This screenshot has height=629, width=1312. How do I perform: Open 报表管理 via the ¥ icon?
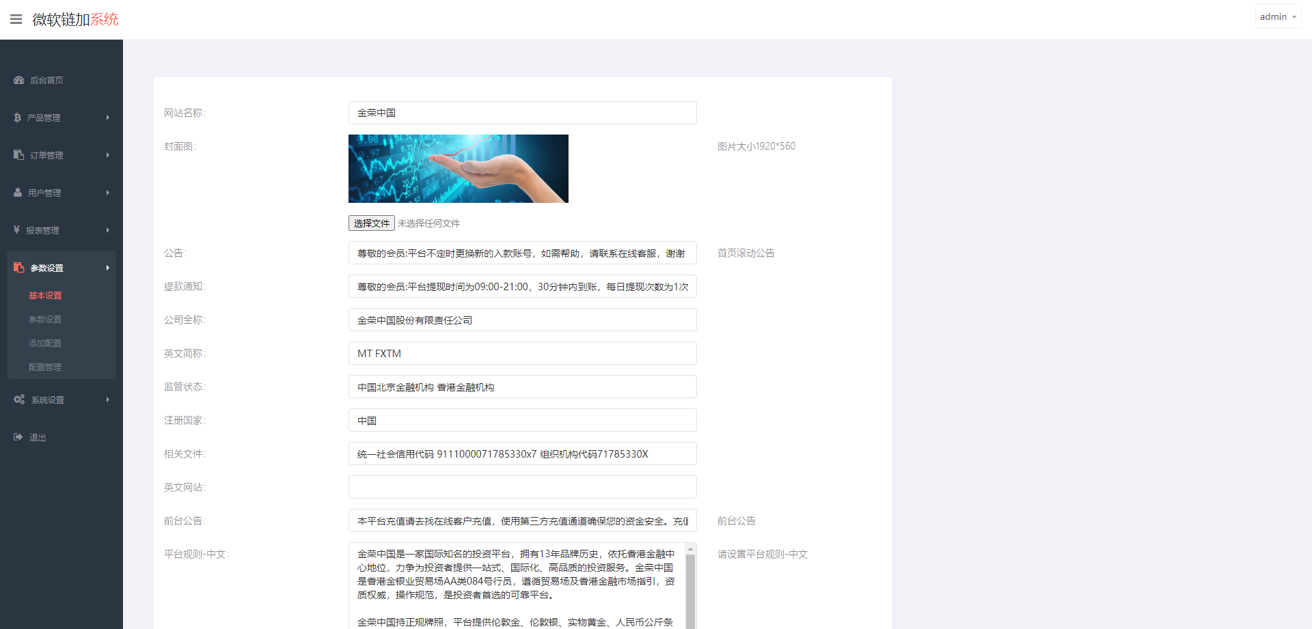point(17,230)
